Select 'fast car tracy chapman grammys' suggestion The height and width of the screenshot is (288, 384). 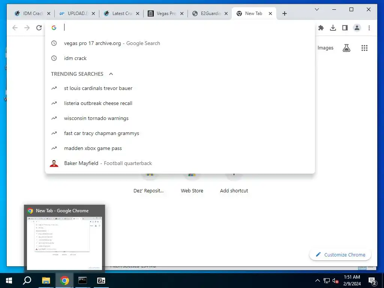tap(180, 133)
